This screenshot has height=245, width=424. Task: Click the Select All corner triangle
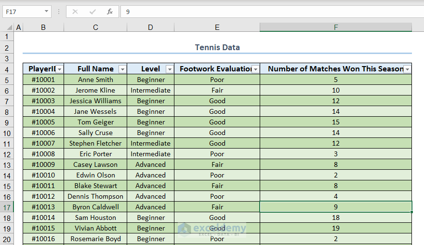[x=10, y=27]
